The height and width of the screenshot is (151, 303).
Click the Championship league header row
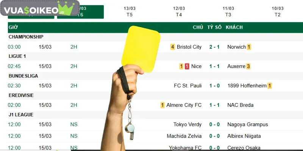click(x=26, y=37)
